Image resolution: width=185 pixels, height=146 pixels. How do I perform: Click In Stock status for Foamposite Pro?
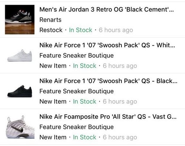(x=85, y=137)
